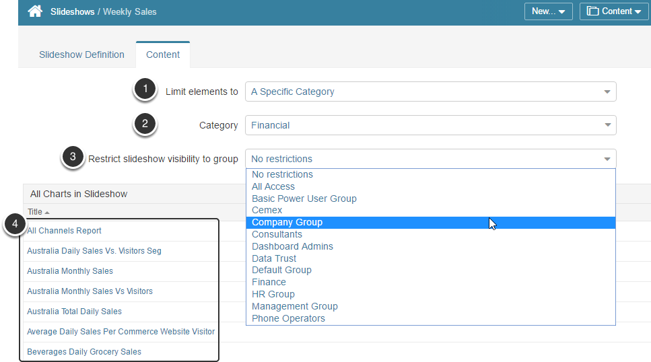Click the home icon in header

(35, 11)
